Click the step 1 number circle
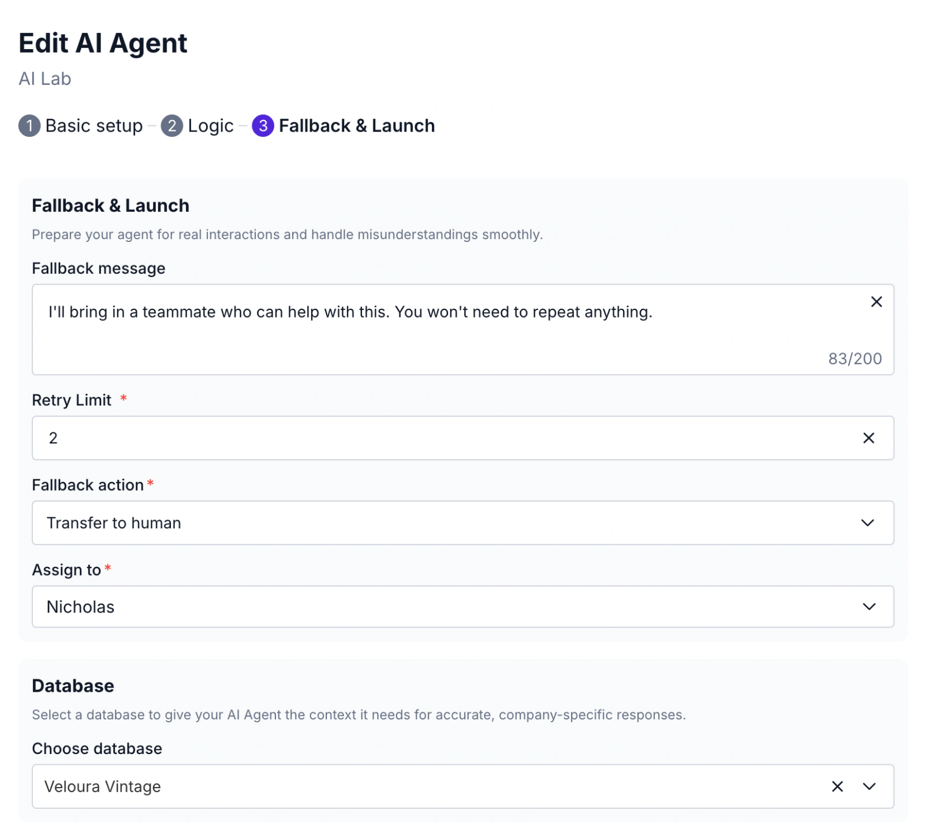The height and width of the screenshot is (836, 933). point(29,125)
